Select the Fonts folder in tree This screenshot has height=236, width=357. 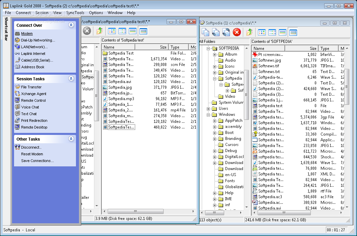click(230, 181)
